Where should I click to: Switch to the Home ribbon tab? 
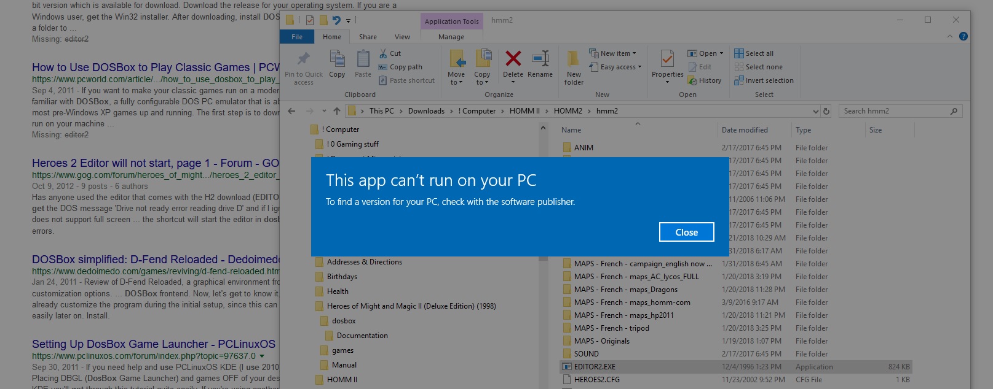332,37
